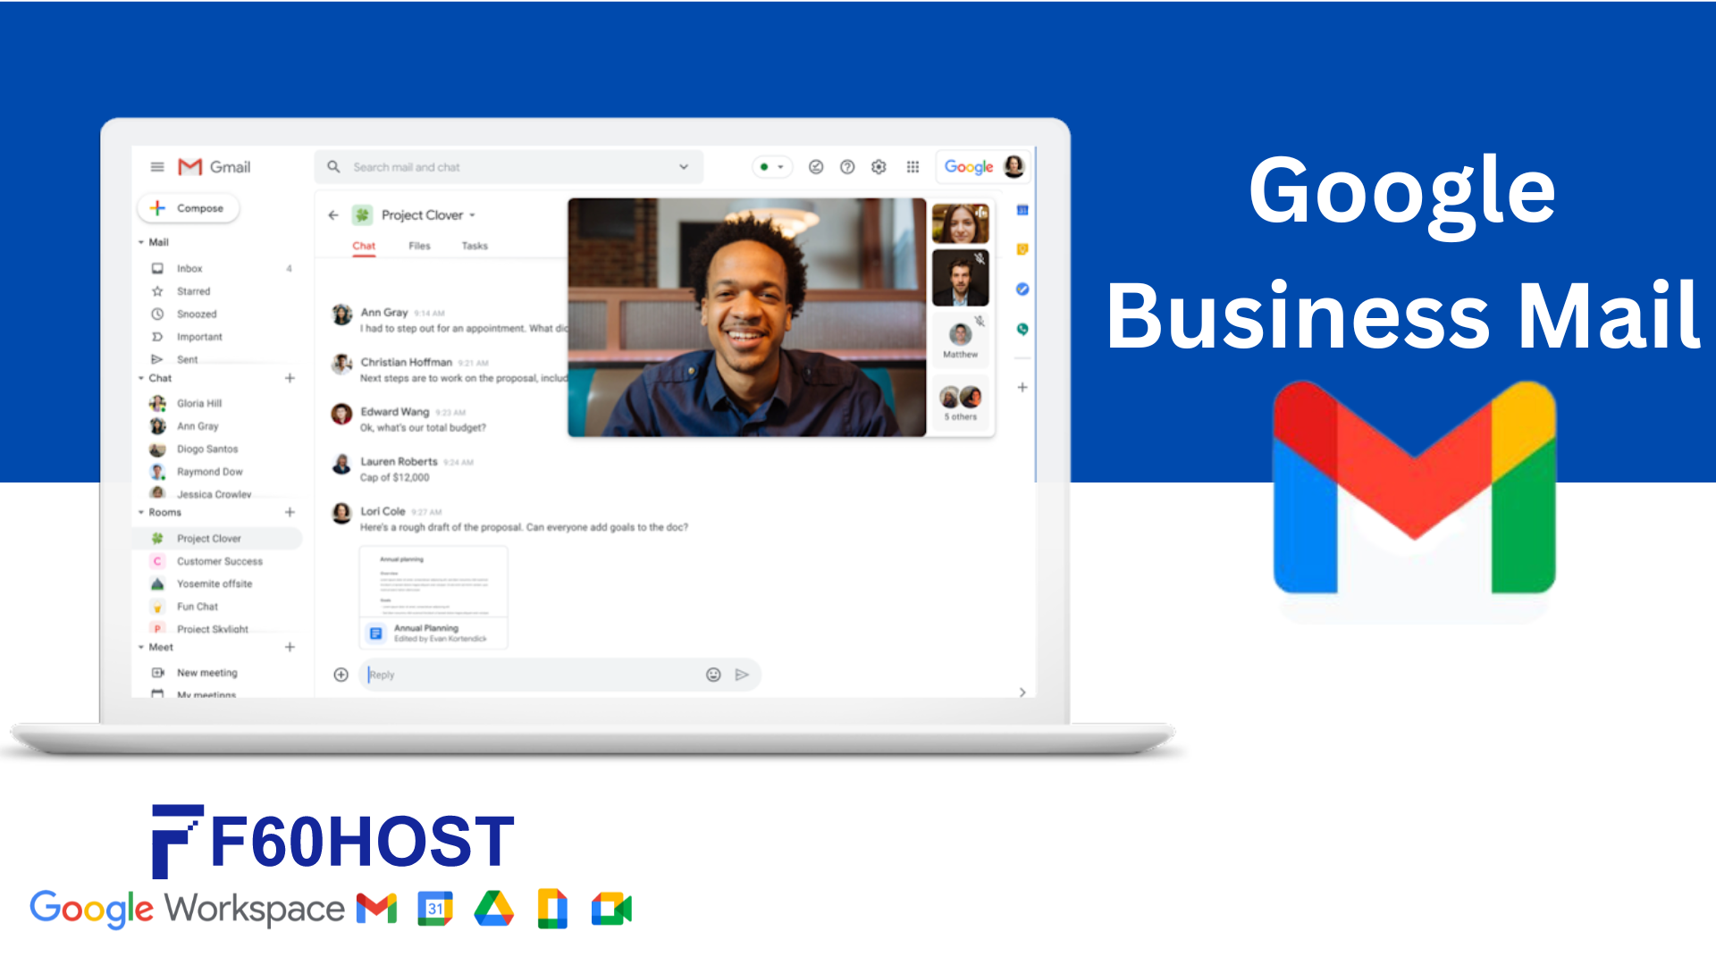Image resolution: width=1716 pixels, height=965 pixels.
Task: Click the Compose button
Action: 189,208
